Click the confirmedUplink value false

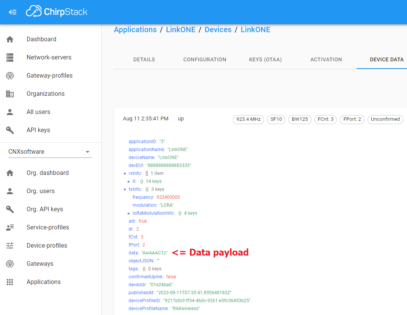(x=171, y=277)
